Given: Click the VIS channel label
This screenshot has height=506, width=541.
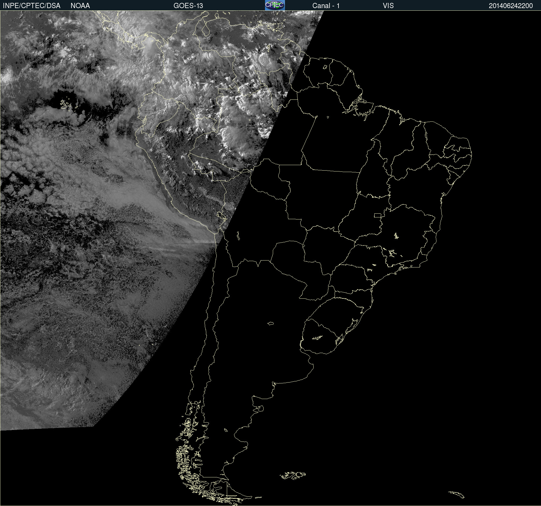Looking at the screenshot, I should (x=388, y=6).
